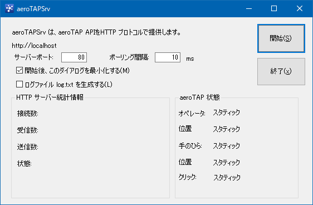The width and height of the screenshot is (313, 205).
Task: Click the 状態: statistics label
Action: click(x=24, y=164)
